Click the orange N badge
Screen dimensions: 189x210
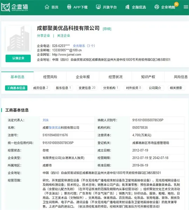[176, 4]
